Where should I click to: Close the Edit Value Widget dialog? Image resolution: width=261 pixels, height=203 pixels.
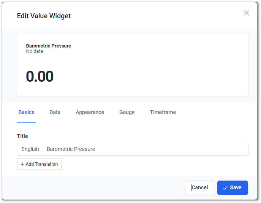point(246,13)
